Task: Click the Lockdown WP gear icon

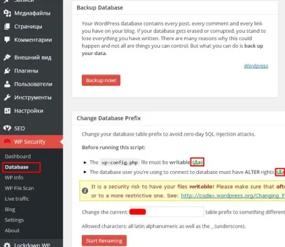Action: pyautogui.click(x=7, y=244)
